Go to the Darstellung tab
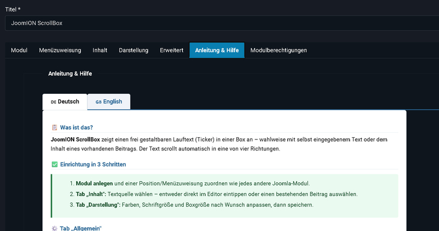Screen dimensions: 439x231 133,50
